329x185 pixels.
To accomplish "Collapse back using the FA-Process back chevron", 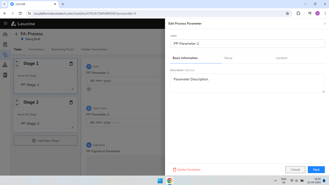I will tap(16, 34).
